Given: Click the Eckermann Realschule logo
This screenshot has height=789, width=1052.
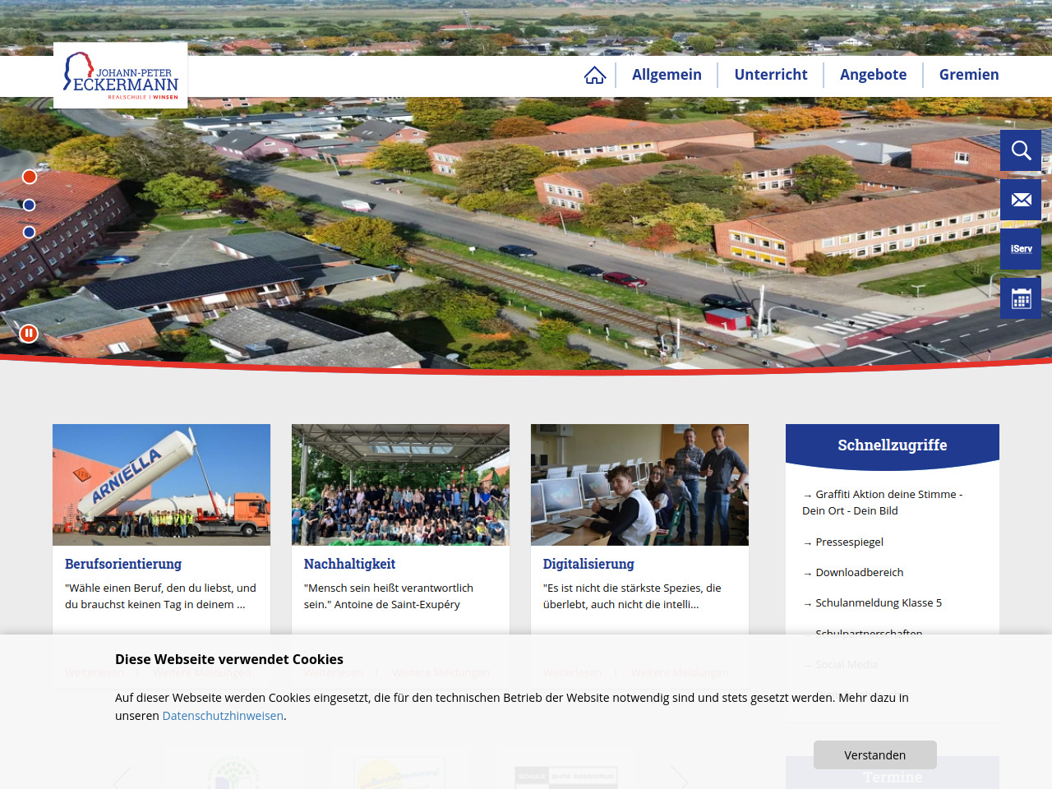Looking at the screenshot, I should 121,76.
